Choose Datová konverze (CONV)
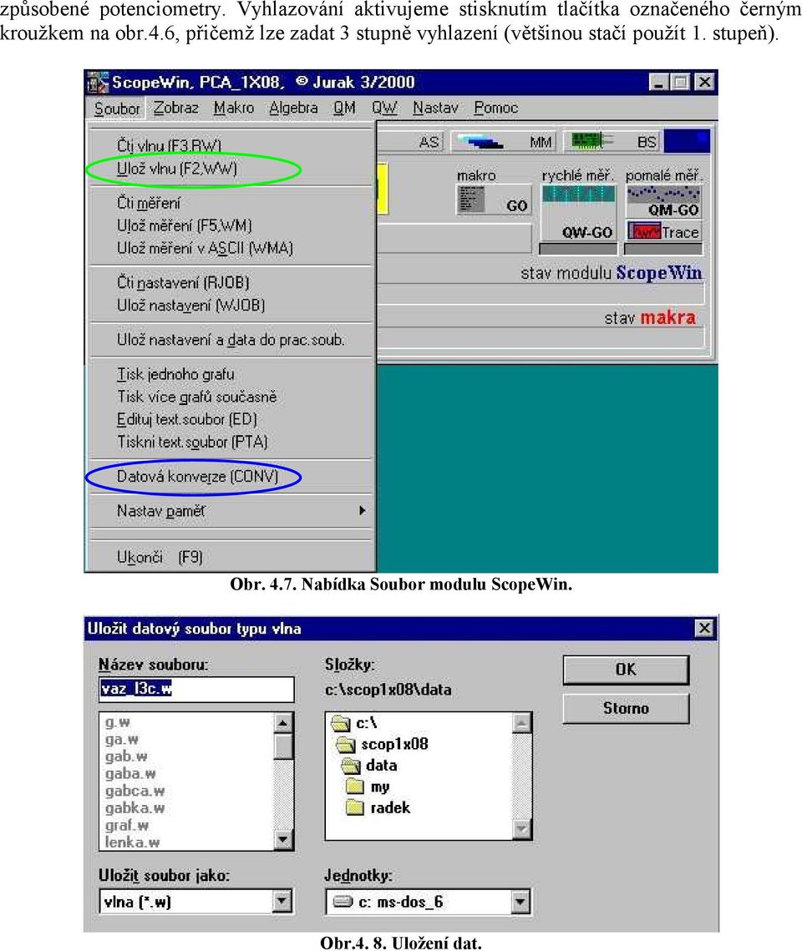802x951 pixels. [231, 476]
